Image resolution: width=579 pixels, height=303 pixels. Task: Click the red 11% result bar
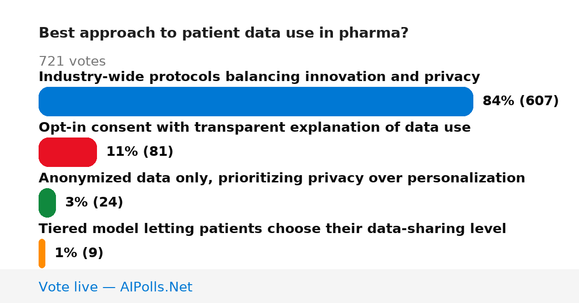point(68,152)
